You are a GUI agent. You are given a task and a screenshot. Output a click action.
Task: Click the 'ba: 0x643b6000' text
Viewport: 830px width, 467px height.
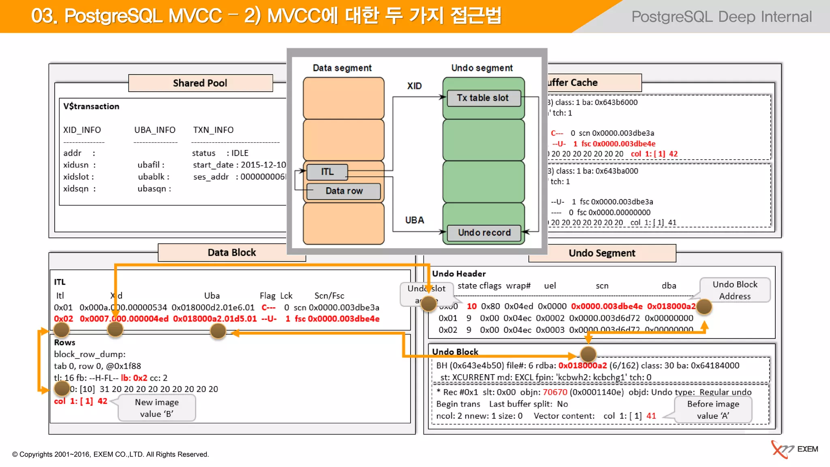[610, 102]
